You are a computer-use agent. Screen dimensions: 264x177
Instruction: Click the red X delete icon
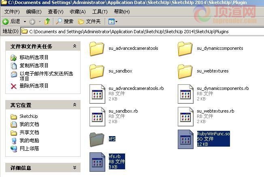14,86
